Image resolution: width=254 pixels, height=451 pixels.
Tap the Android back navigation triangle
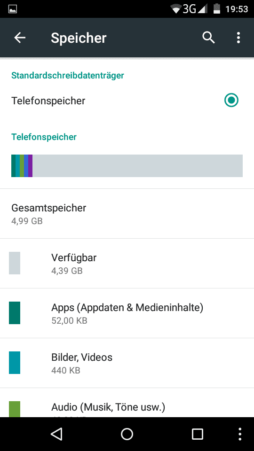coord(56,434)
